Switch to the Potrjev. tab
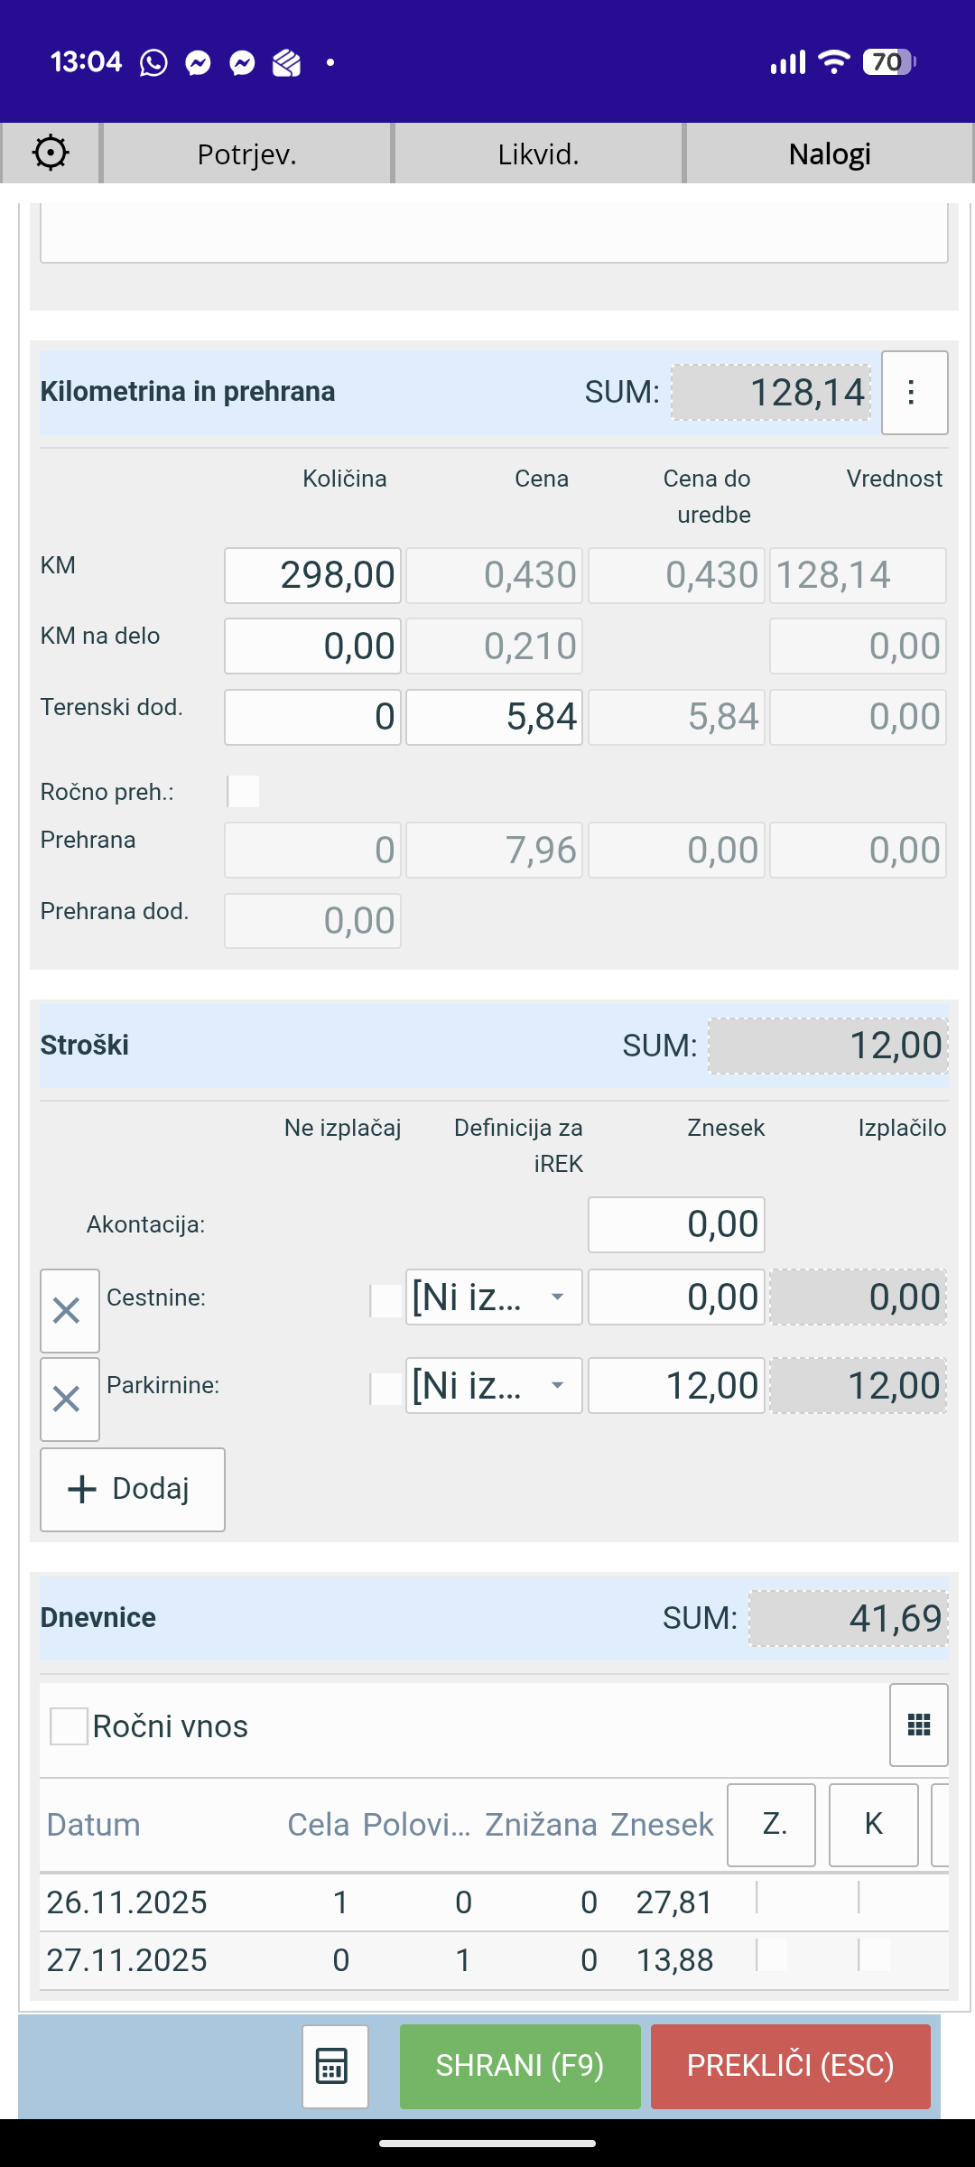This screenshot has width=975, height=2167. pyautogui.click(x=246, y=154)
